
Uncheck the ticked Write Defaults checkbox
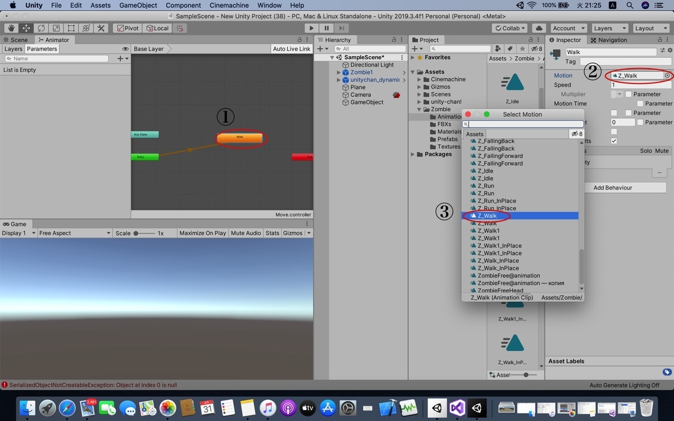click(x=614, y=140)
